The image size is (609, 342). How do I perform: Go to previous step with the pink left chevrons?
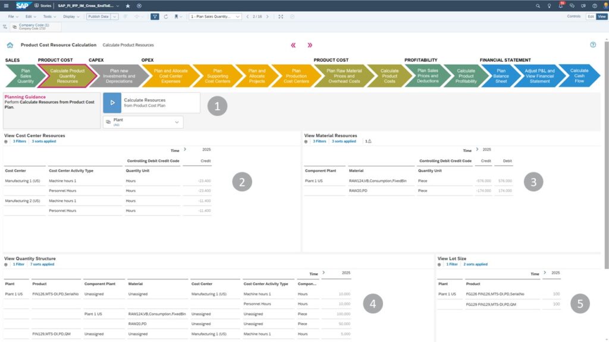tap(293, 45)
